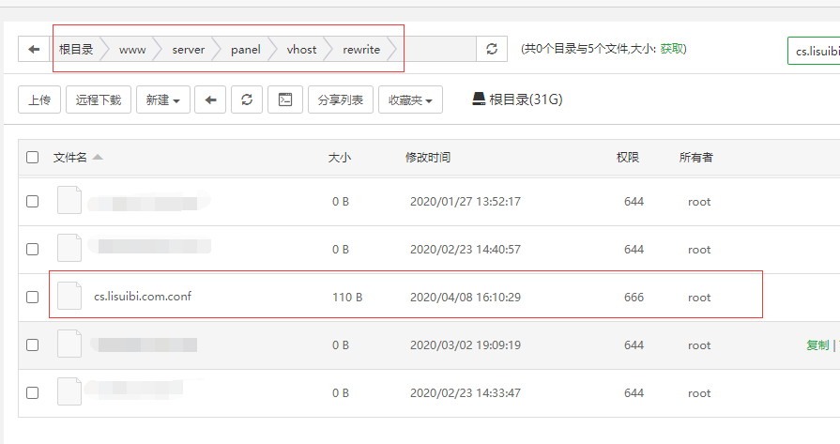Go to 根目录 in the breadcrumb
Image resolution: width=840 pixels, height=444 pixels.
pos(76,49)
